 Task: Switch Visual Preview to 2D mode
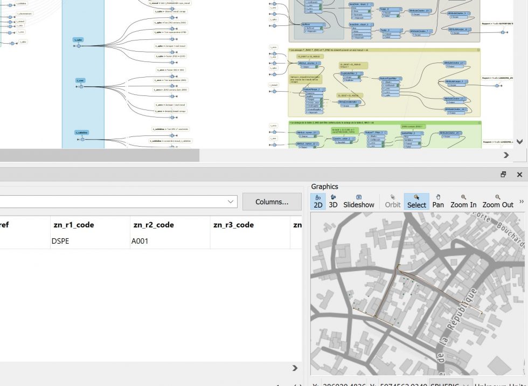tap(318, 201)
